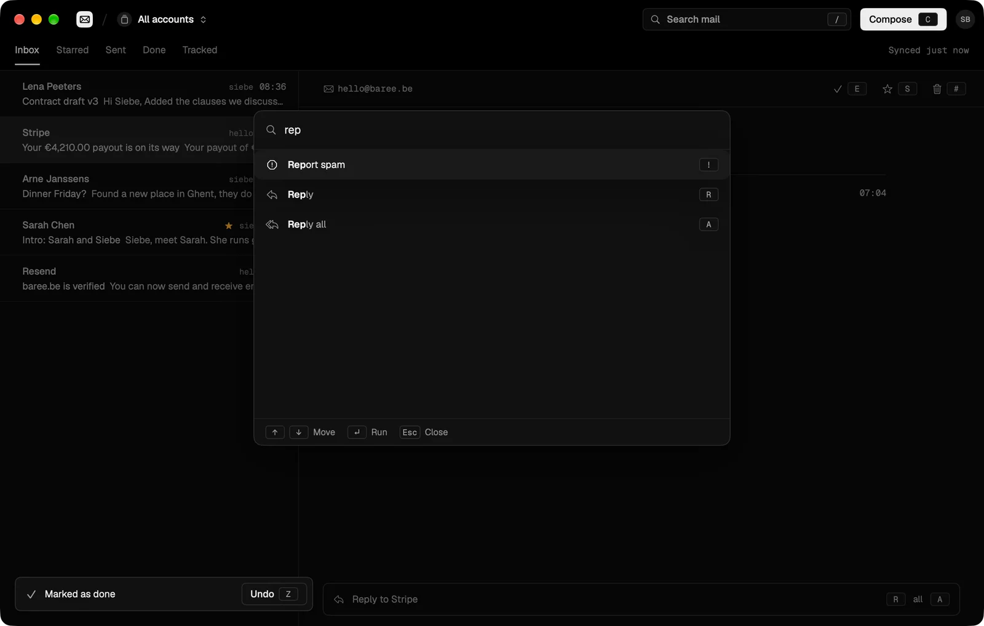The image size is (984, 626).
Task: Click the double-arrow Reply all icon
Action: 272,224
